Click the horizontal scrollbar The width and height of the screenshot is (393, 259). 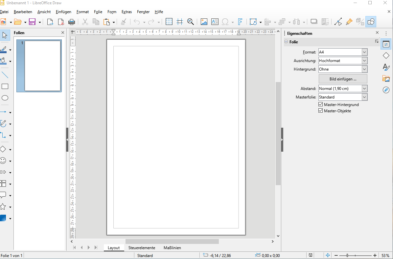click(172, 242)
